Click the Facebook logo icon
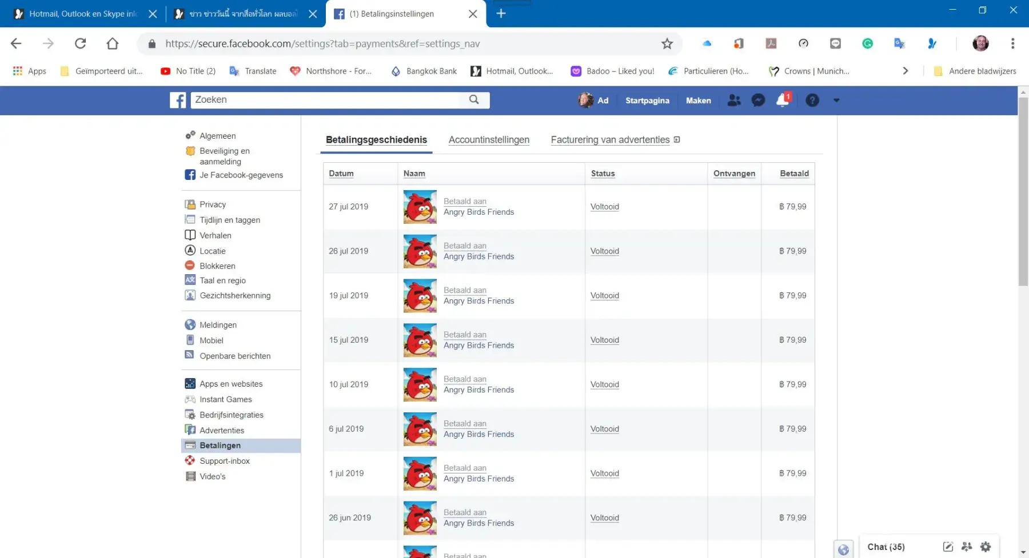The width and height of the screenshot is (1029, 558). coord(178,101)
